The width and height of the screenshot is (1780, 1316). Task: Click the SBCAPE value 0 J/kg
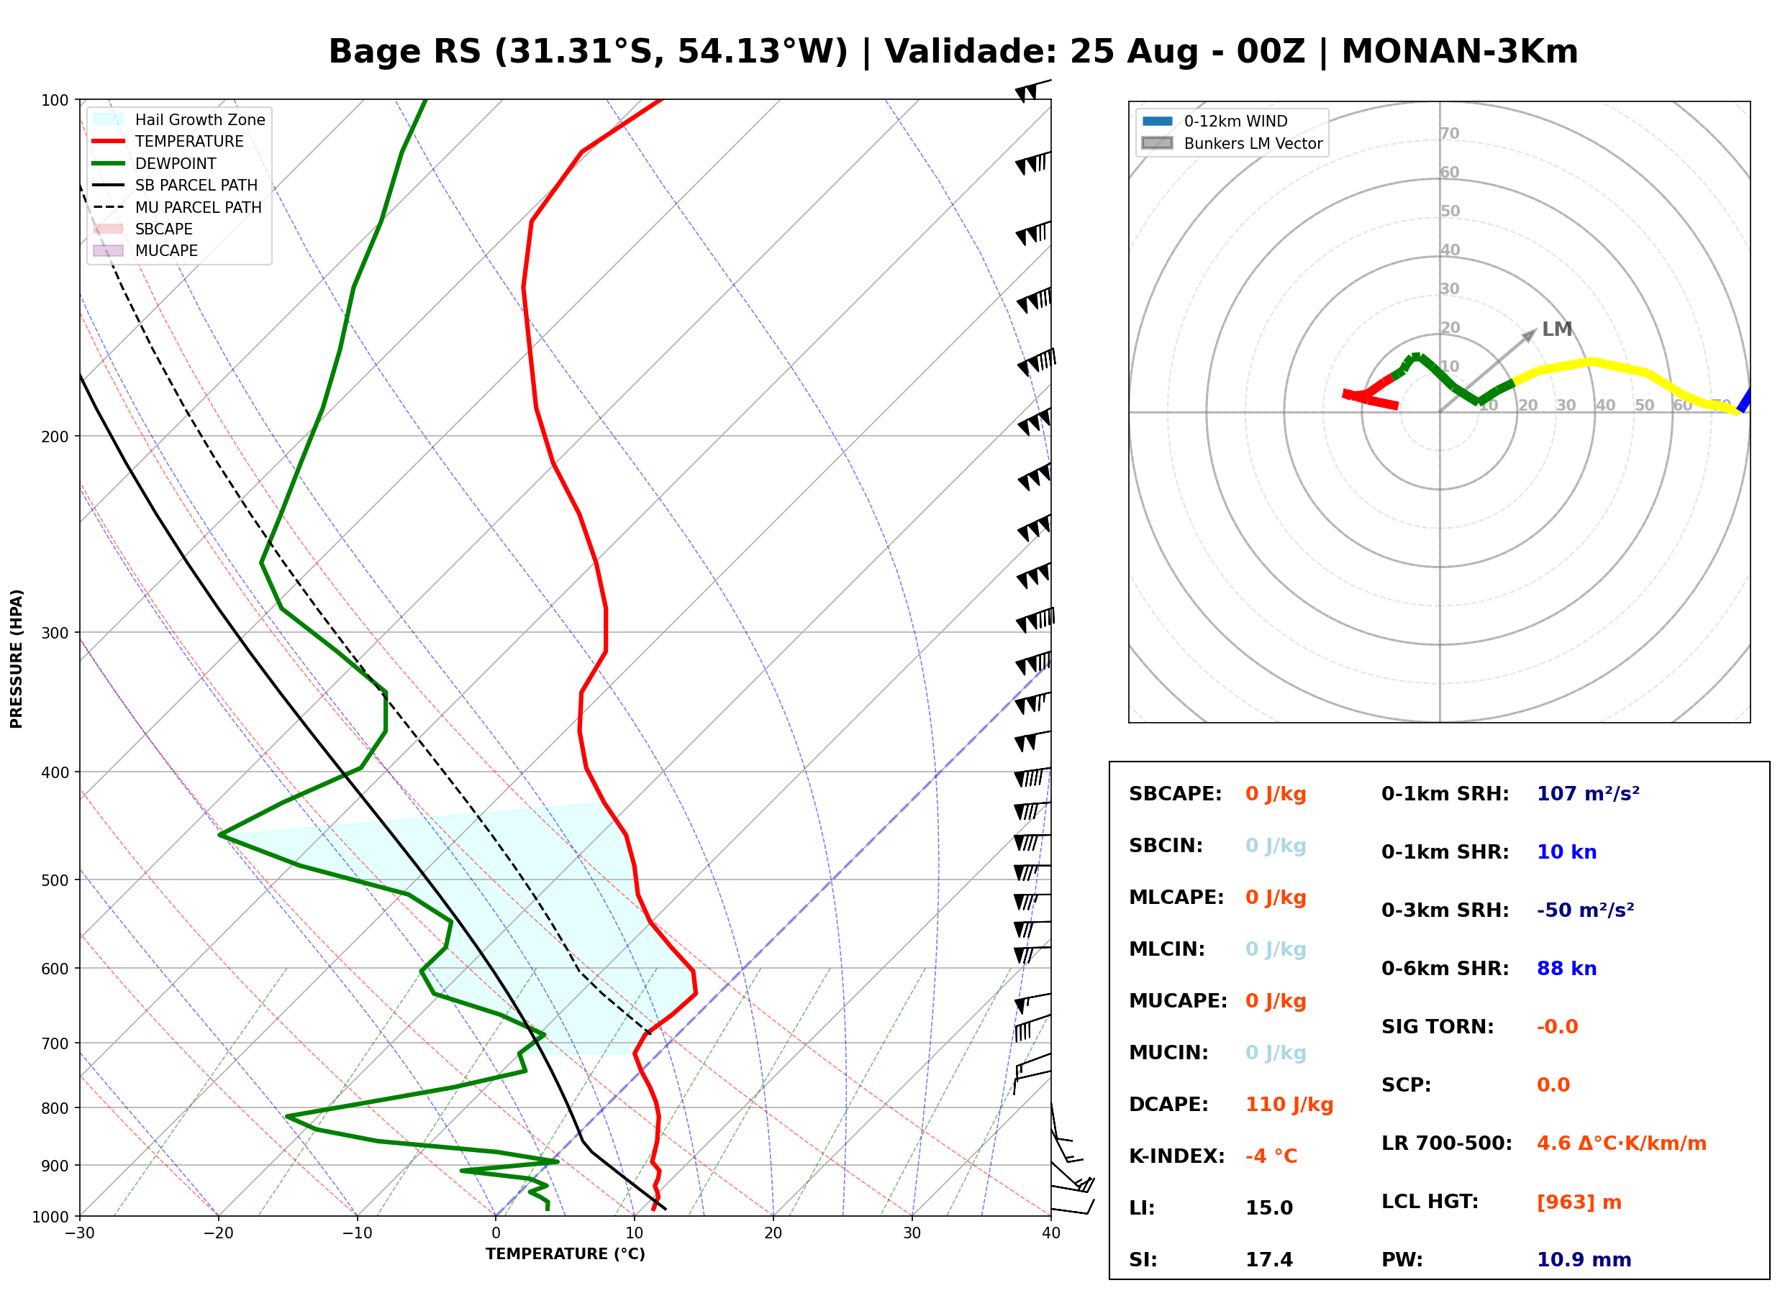pos(1276,794)
